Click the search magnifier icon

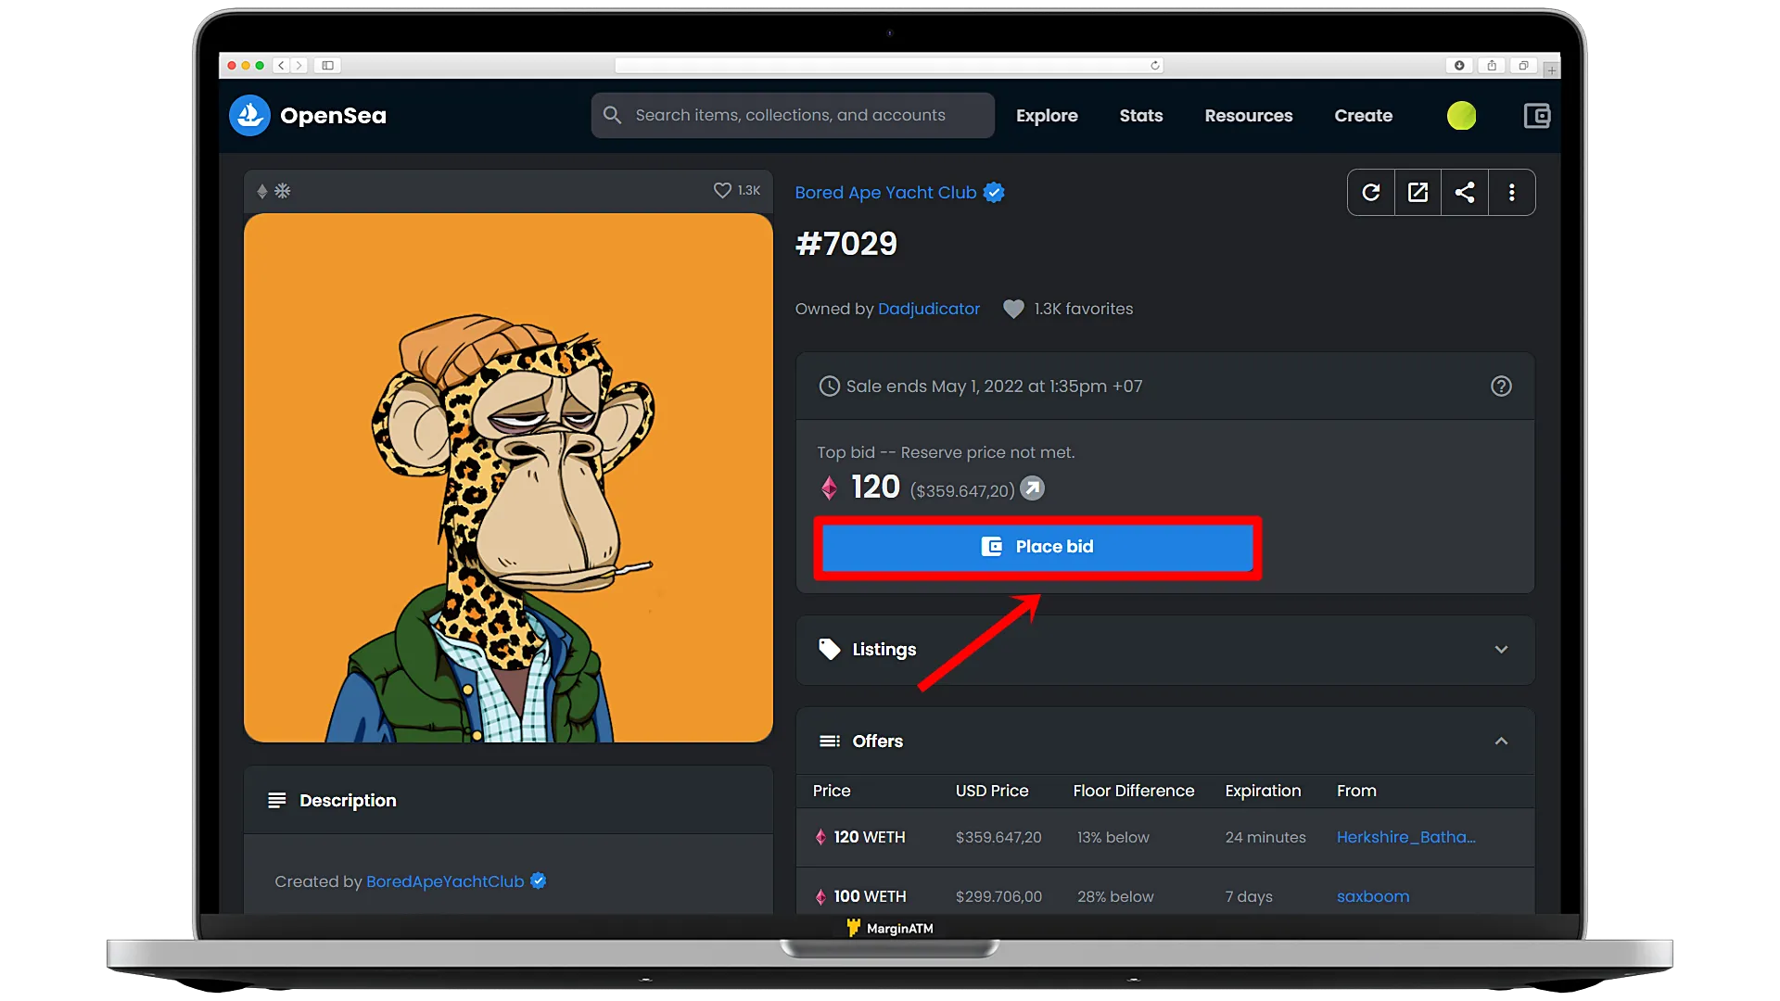(612, 115)
